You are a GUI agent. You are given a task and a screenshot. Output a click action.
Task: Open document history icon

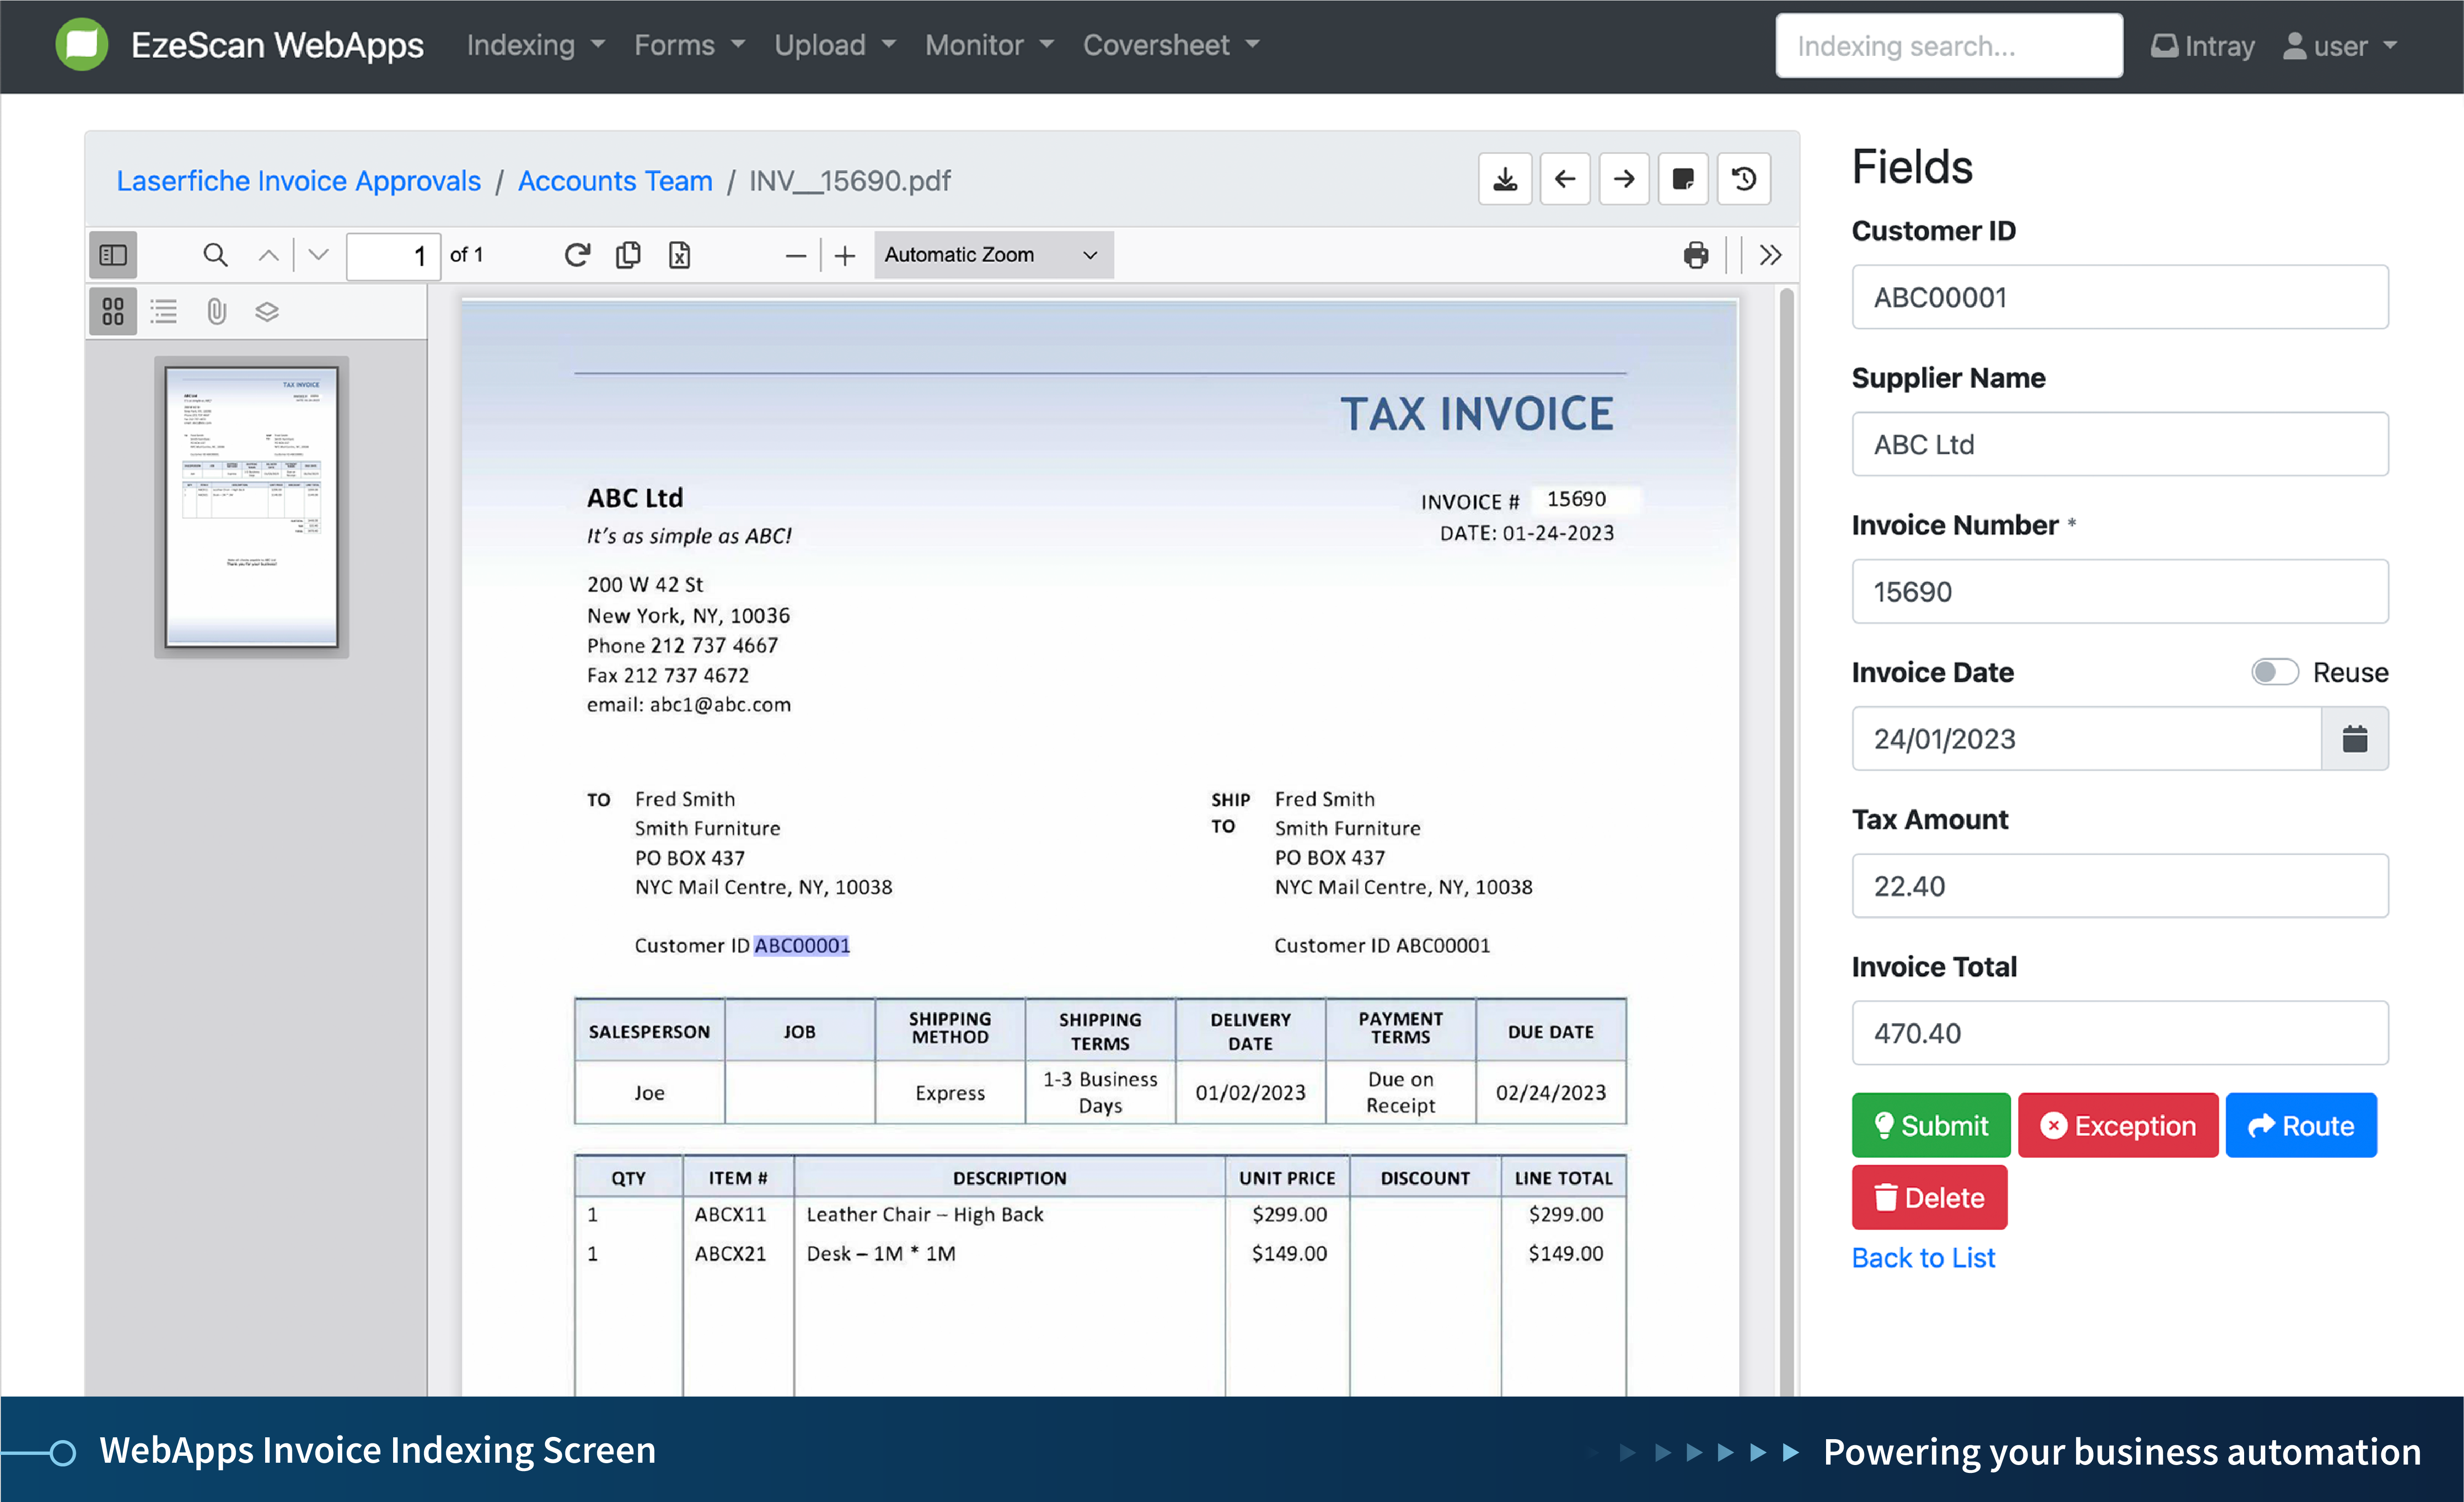pos(1744,179)
